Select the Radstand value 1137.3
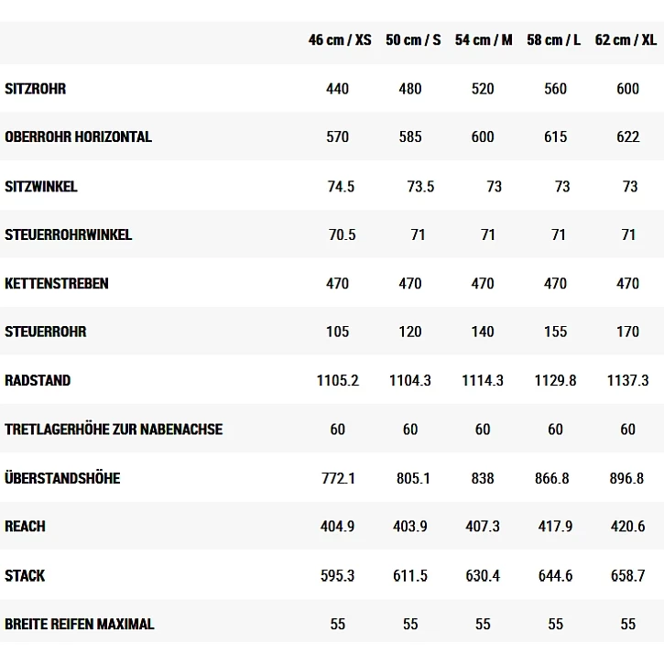The height and width of the screenshot is (664, 664). [627, 380]
